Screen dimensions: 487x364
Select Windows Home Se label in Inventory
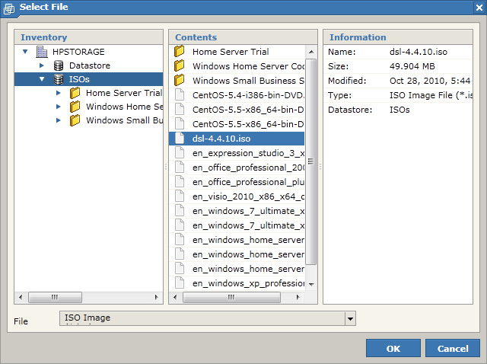[124, 107]
